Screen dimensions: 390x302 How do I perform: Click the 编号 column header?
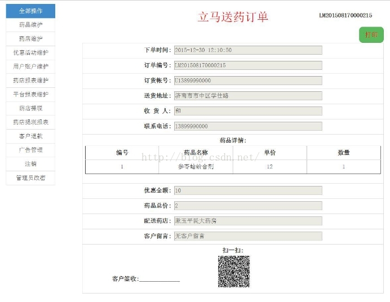(122, 153)
